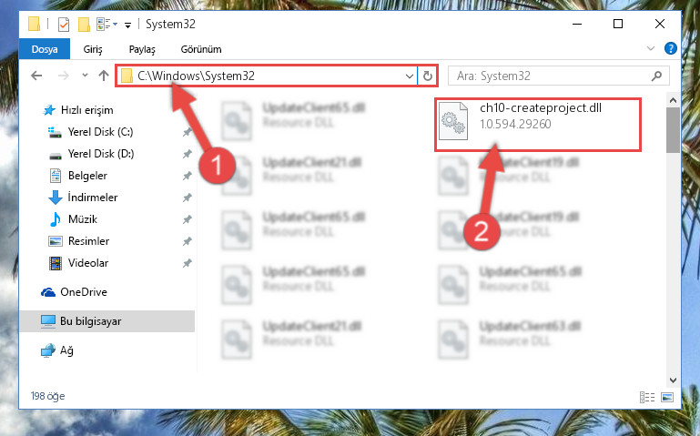Click the Properties checkmark icon in title bar

[64, 24]
